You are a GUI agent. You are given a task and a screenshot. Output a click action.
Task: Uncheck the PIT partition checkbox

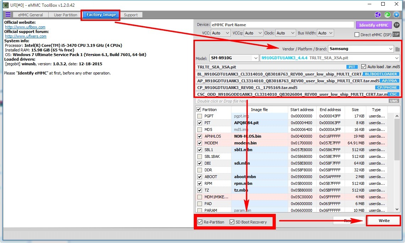click(x=199, y=123)
